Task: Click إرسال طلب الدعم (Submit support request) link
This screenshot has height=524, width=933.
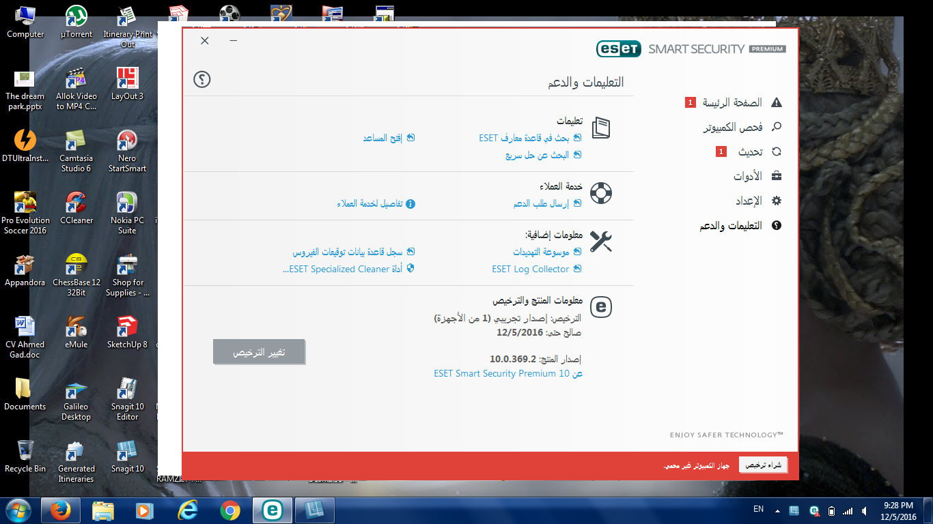Action: click(547, 203)
